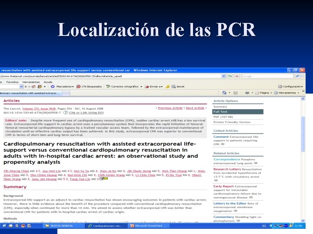Click the Corrector ortográfico check icon
Image resolution: width=313 pixels, height=234 pixels.
click(108, 87)
